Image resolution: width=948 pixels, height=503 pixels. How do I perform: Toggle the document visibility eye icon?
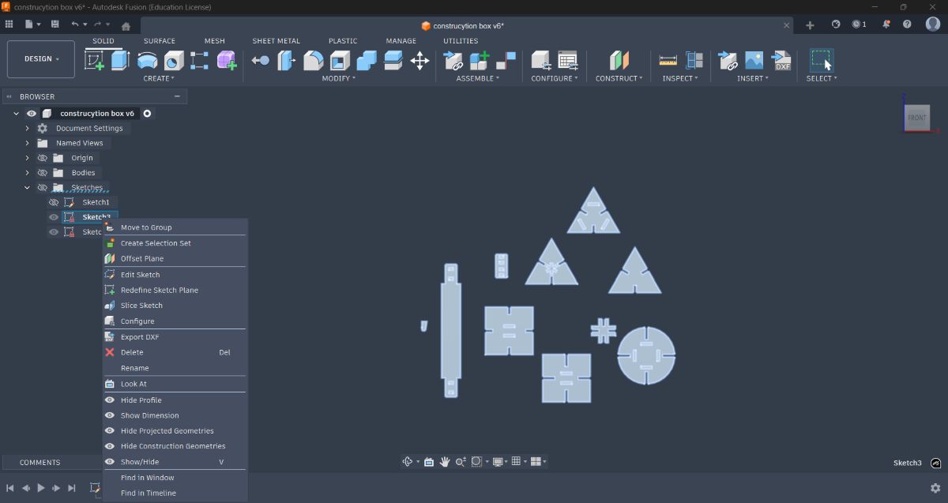click(32, 113)
